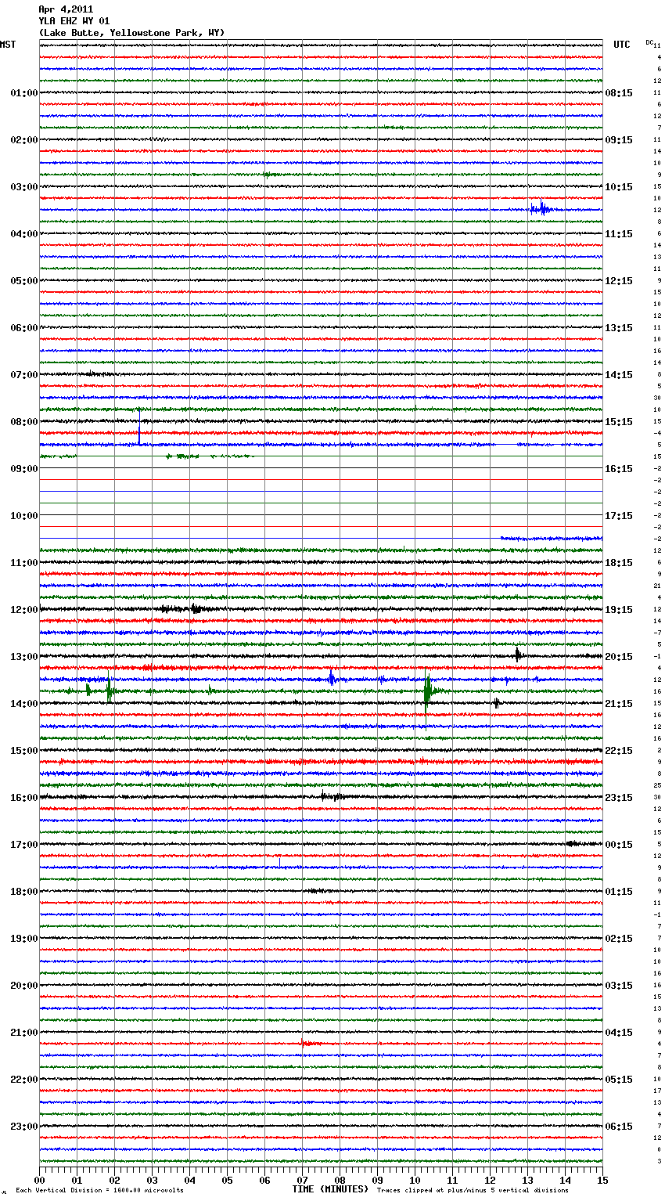This screenshot has width=665, height=1201.
Task: Click the blue vertical spike on the 08:30 trace
Action: 139,429
